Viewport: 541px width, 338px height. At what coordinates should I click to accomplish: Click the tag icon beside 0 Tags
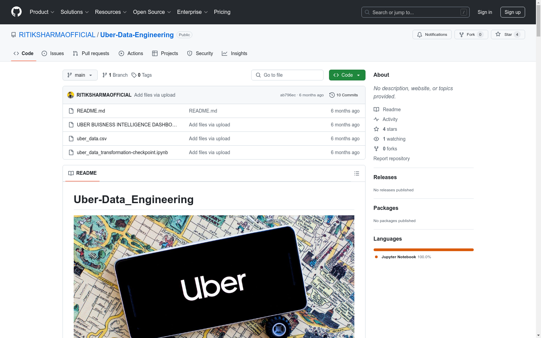point(134,75)
